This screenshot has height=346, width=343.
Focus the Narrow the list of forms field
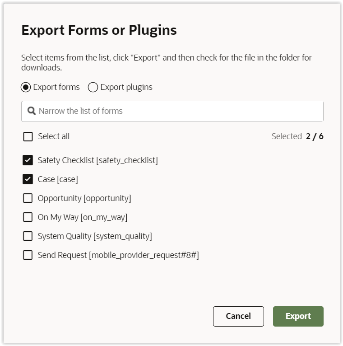pos(176,111)
